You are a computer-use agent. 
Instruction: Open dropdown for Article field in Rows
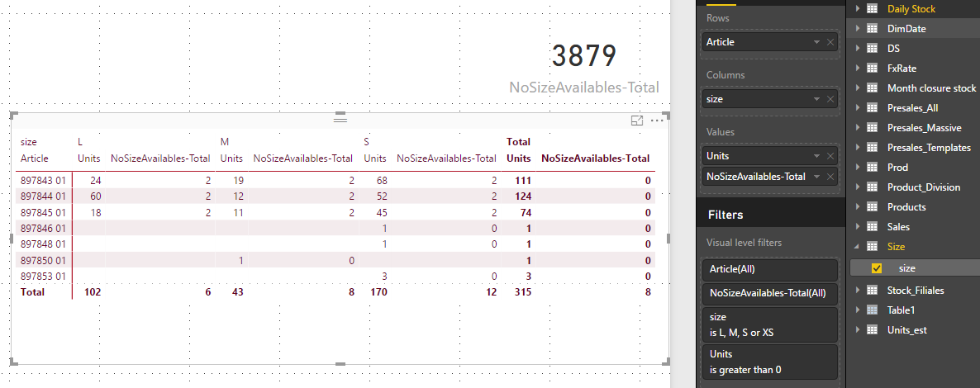pos(817,42)
